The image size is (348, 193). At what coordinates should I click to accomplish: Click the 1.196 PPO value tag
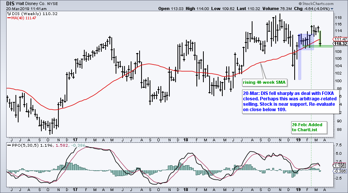(x=339, y=166)
